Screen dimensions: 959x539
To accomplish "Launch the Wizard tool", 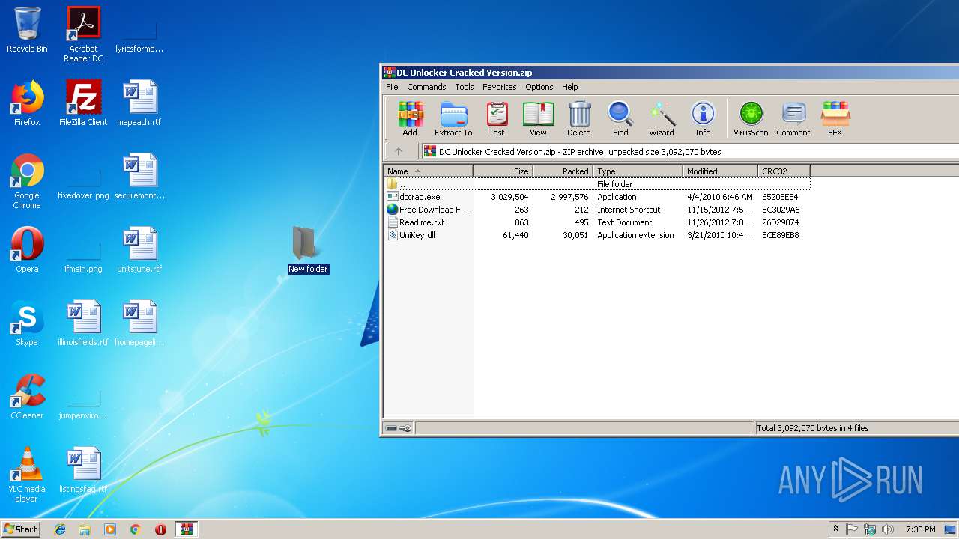I will coord(662,118).
